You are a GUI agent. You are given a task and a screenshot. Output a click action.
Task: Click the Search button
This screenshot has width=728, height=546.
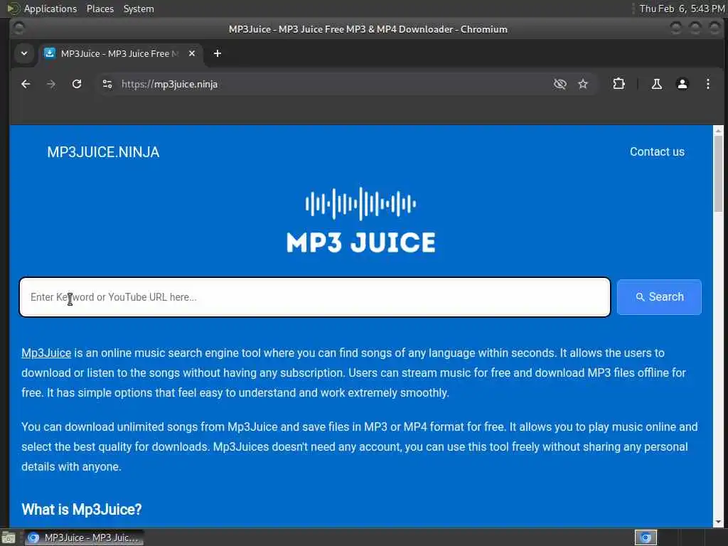click(x=659, y=297)
